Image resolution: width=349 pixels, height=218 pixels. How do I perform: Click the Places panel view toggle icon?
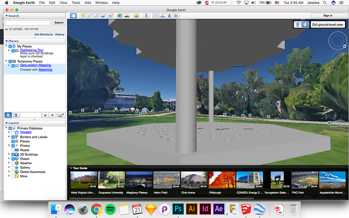(15, 115)
